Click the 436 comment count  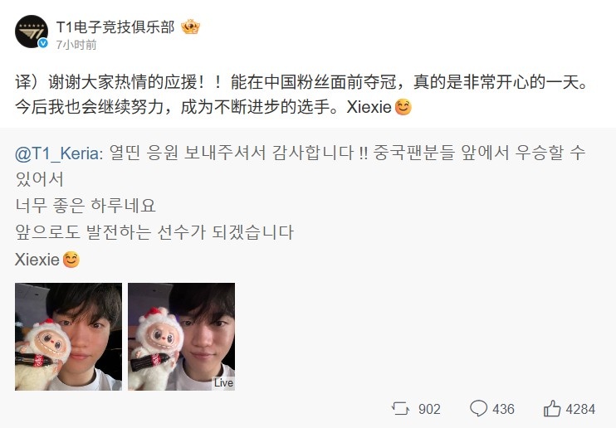click(503, 409)
